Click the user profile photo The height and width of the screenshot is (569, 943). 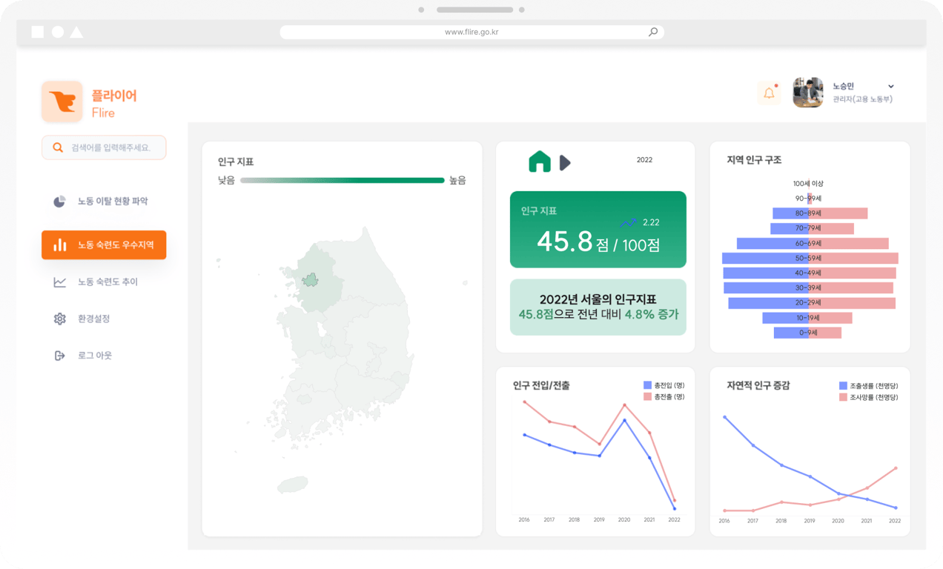coord(807,93)
